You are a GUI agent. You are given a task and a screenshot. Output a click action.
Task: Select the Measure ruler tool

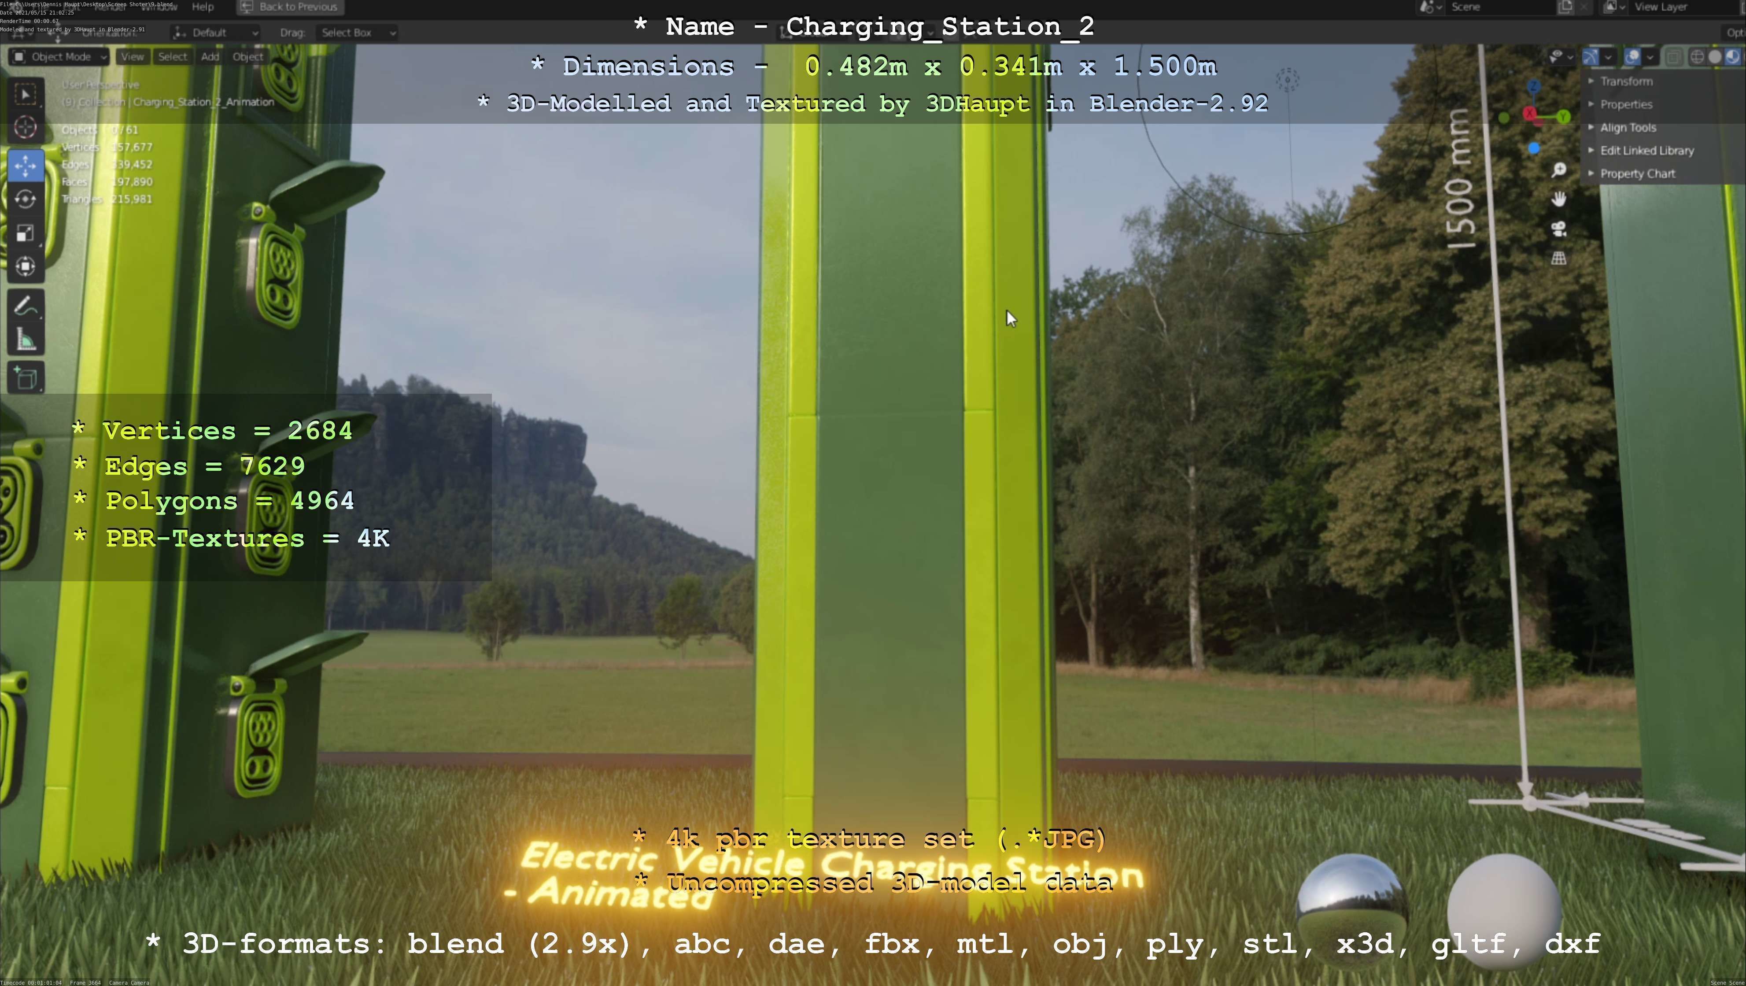click(x=26, y=341)
